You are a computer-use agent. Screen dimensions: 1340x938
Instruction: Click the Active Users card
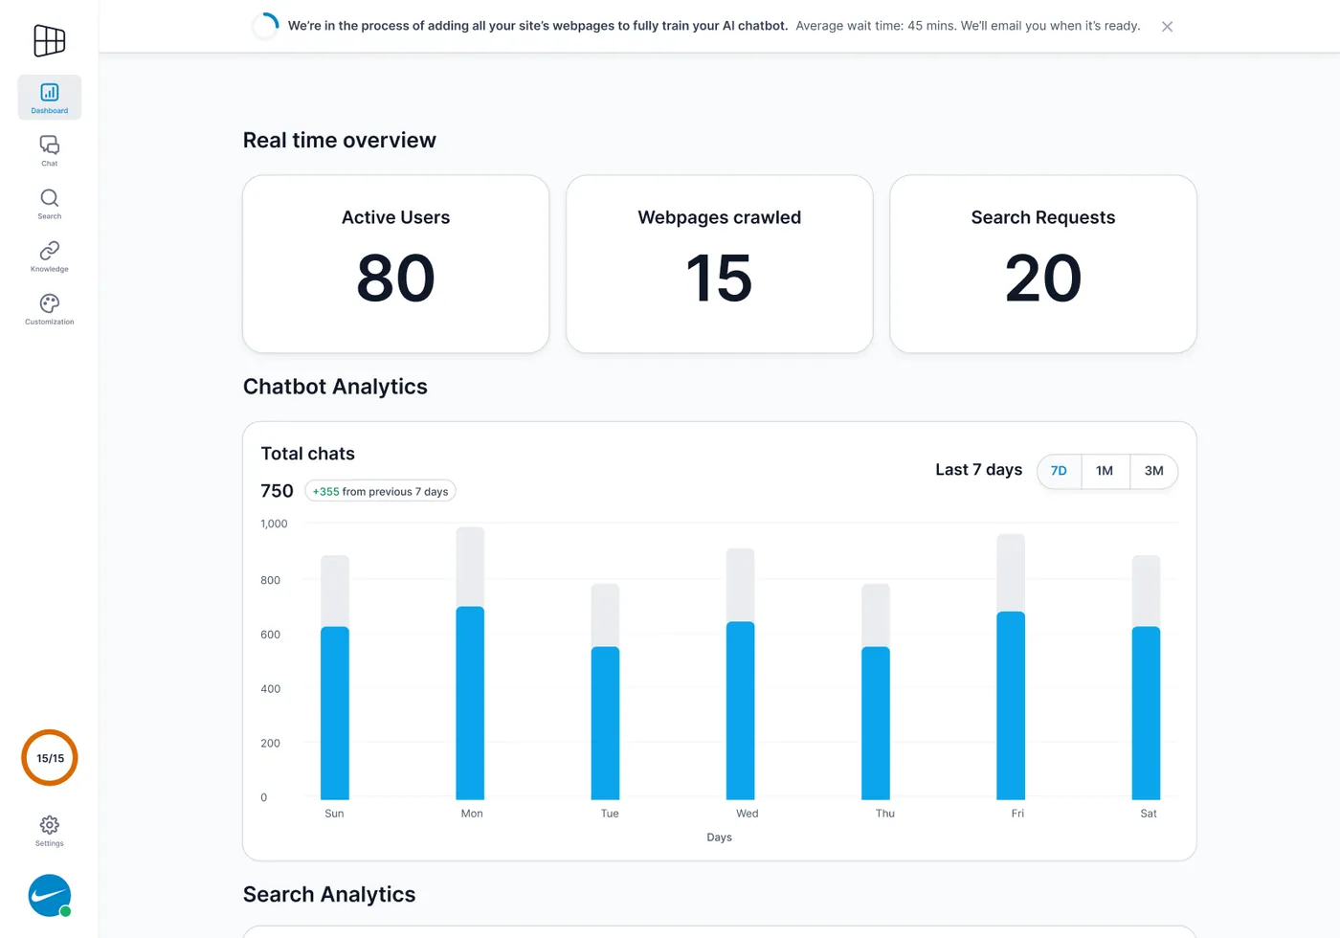point(396,264)
